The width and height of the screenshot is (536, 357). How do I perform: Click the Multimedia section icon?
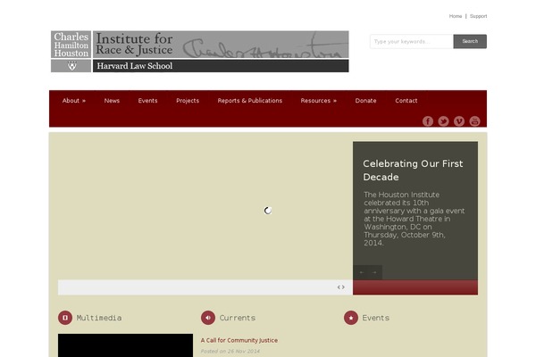[65, 318]
